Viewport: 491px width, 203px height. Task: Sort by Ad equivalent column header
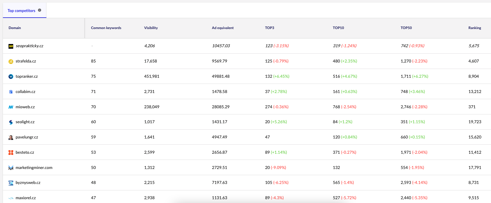click(223, 28)
